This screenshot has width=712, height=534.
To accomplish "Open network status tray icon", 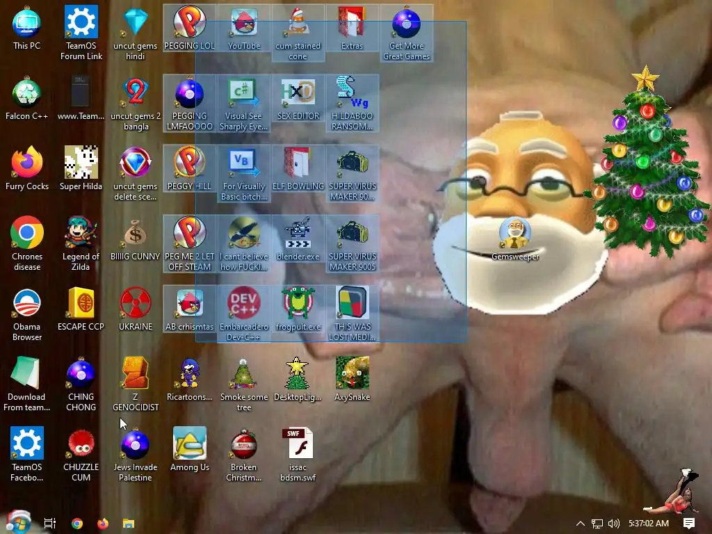I will (x=597, y=524).
